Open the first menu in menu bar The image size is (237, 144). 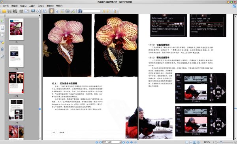6,6
